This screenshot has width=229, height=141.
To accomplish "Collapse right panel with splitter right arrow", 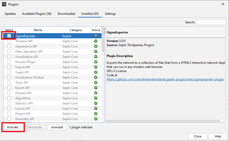I will point(105,32).
